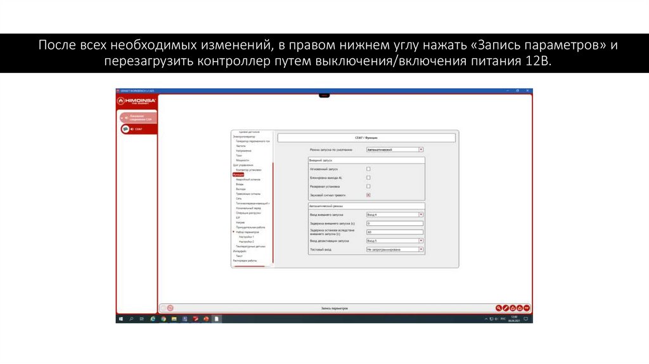Image resolution: width=649 pixels, height=364 pixels.
Task: Select Частота in the tree
Action: click(241, 146)
